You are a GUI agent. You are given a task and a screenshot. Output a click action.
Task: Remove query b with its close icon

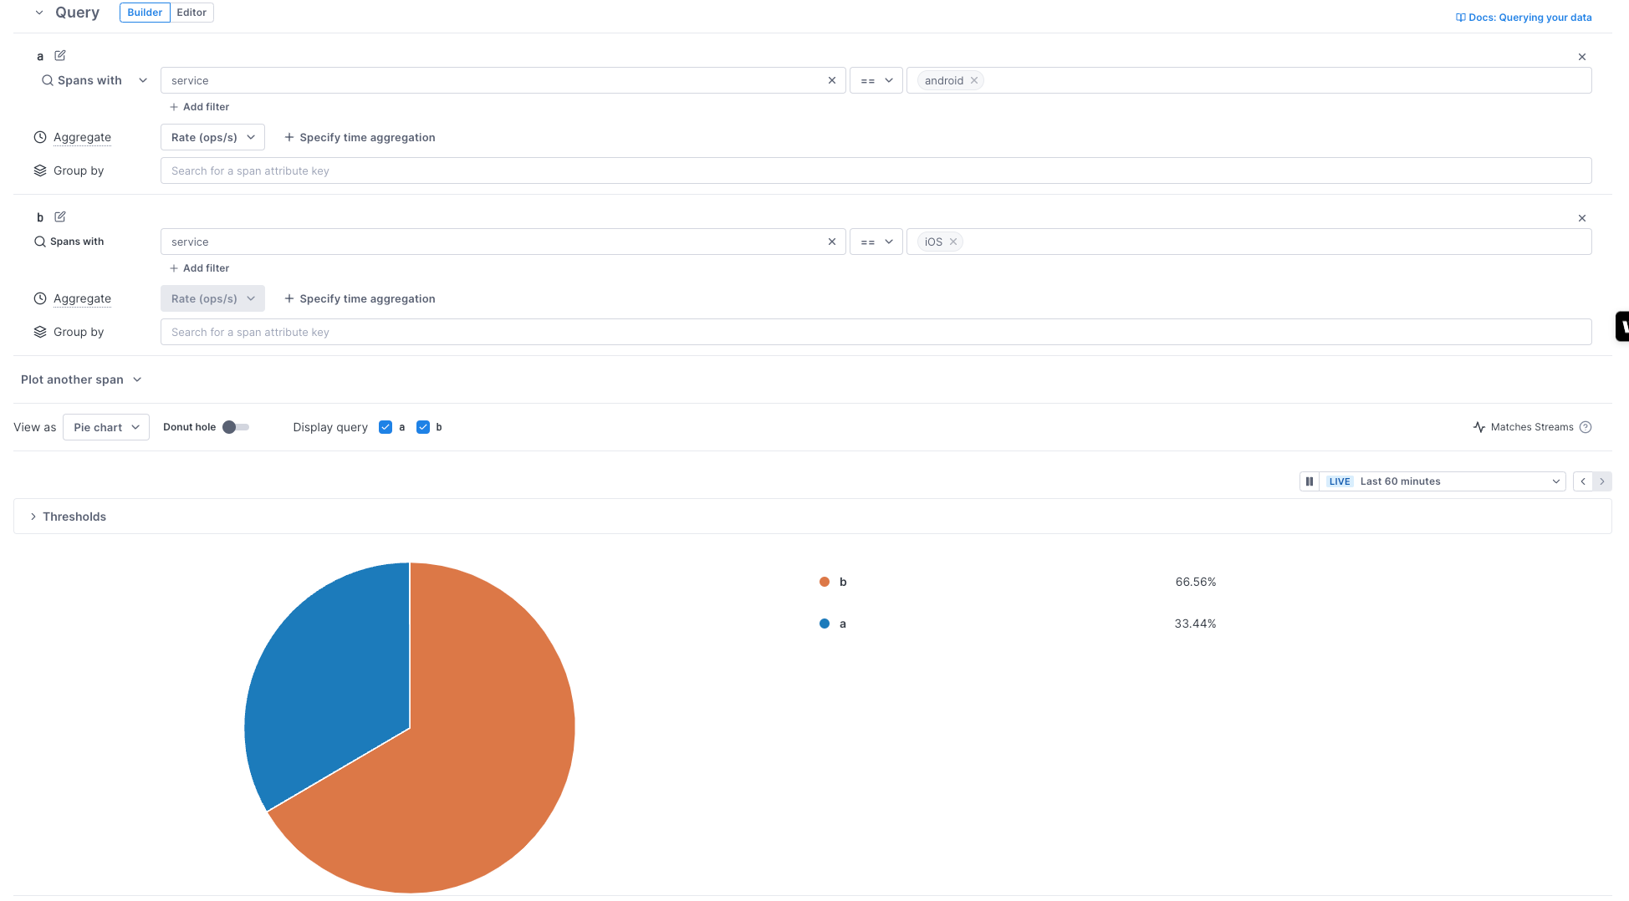tap(1582, 218)
